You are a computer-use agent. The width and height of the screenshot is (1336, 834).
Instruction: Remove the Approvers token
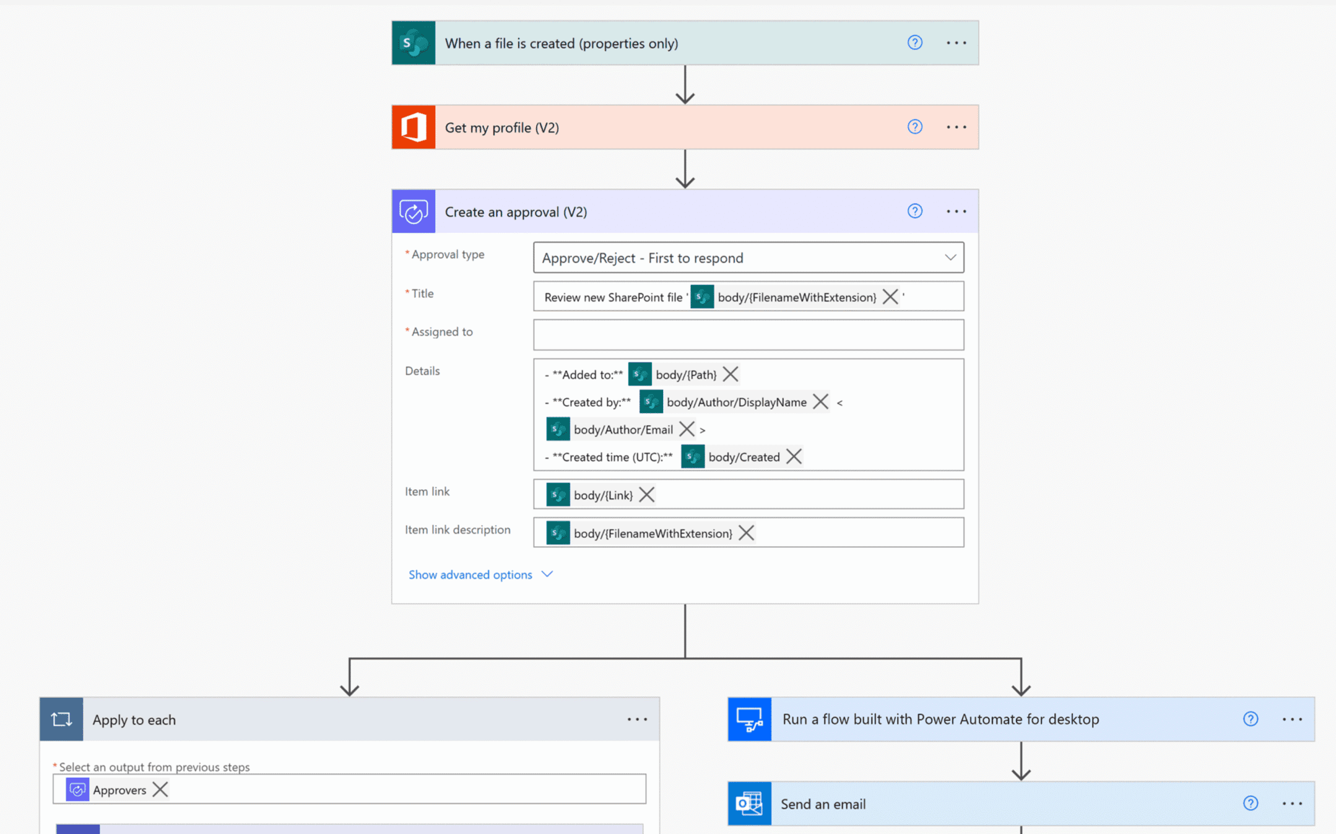point(160,789)
